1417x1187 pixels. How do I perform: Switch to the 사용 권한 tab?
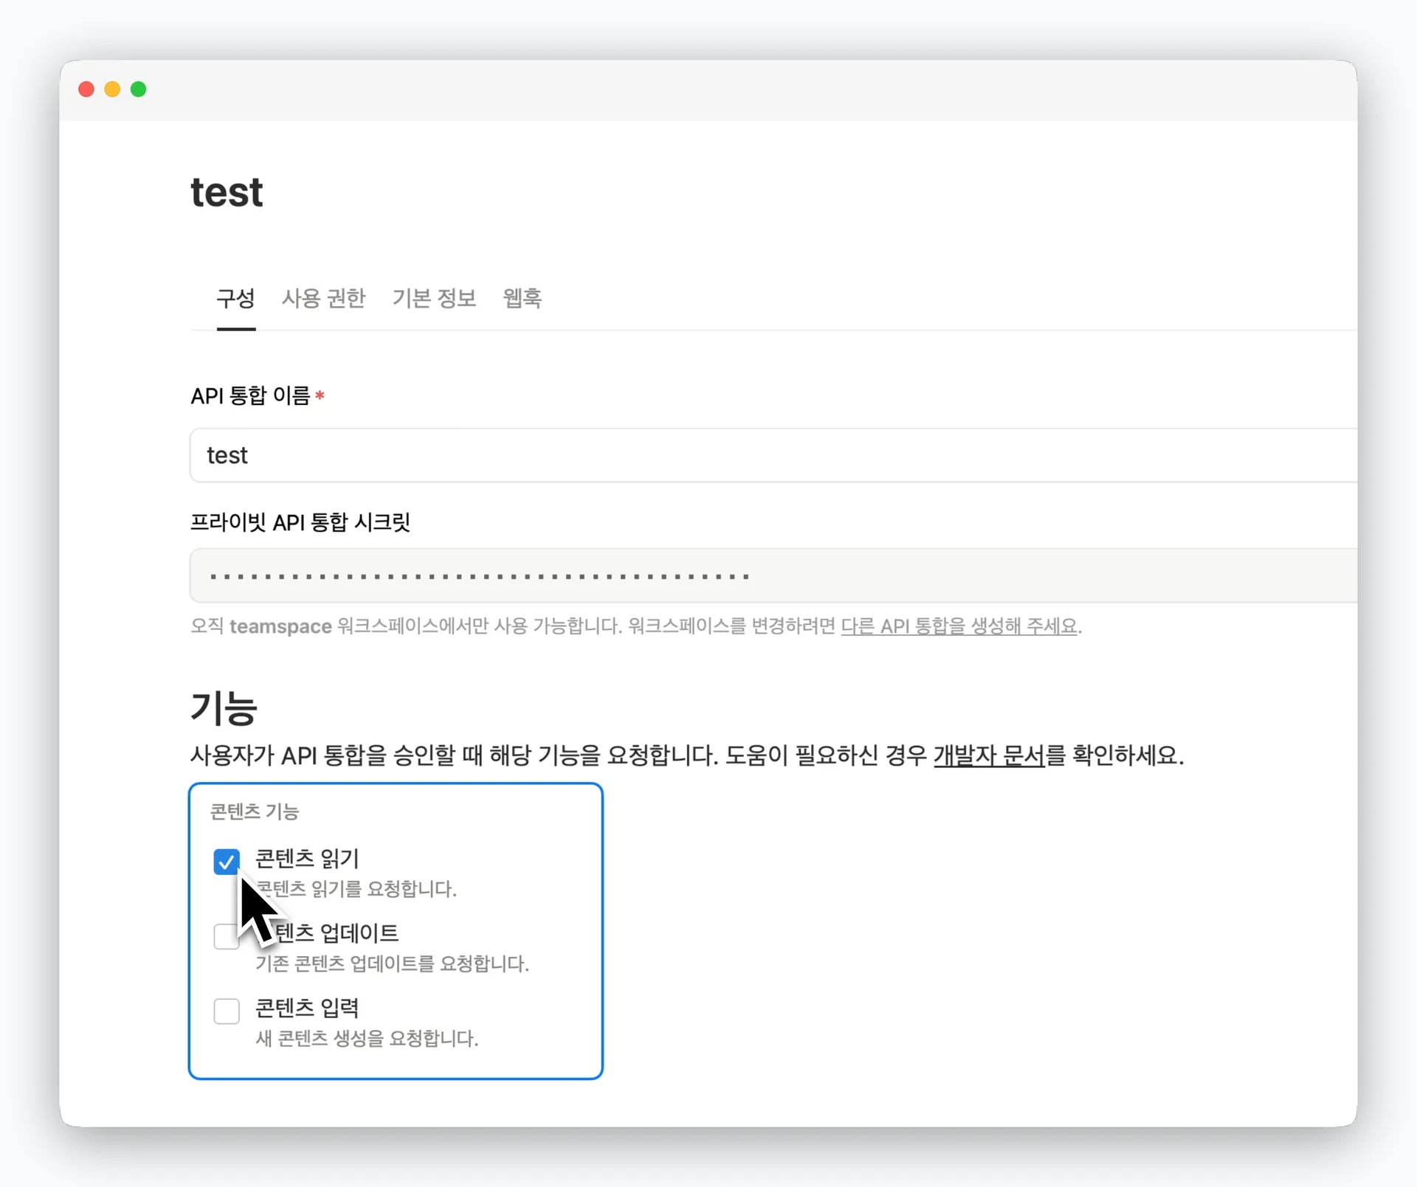tap(323, 298)
